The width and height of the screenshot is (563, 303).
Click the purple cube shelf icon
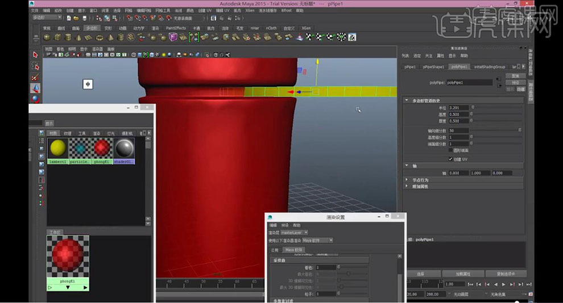point(173,37)
